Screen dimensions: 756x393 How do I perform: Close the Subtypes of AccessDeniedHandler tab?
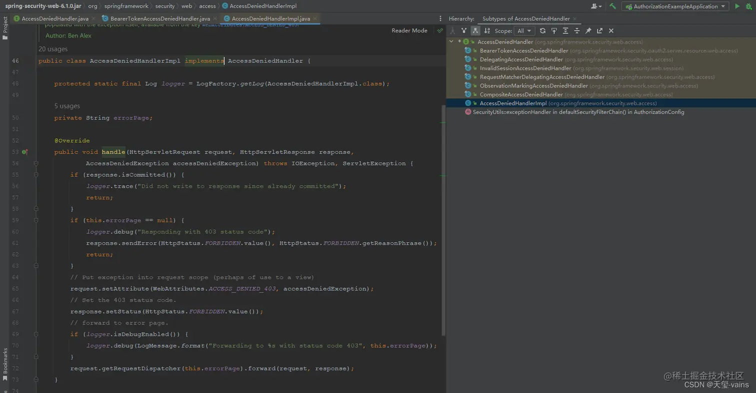point(574,18)
